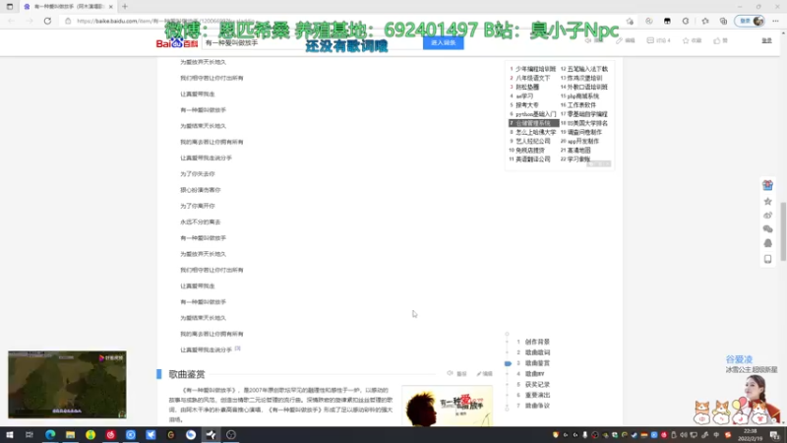Click the app开发制作 hot search link
787x443 pixels.
click(583, 141)
